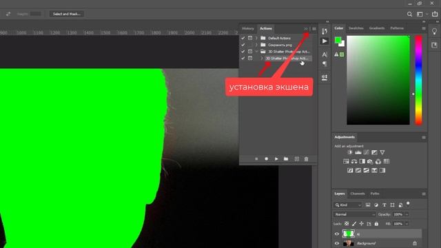Stop recording in Actions panel
This screenshot has width=441, height=248.
pos(256,159)
